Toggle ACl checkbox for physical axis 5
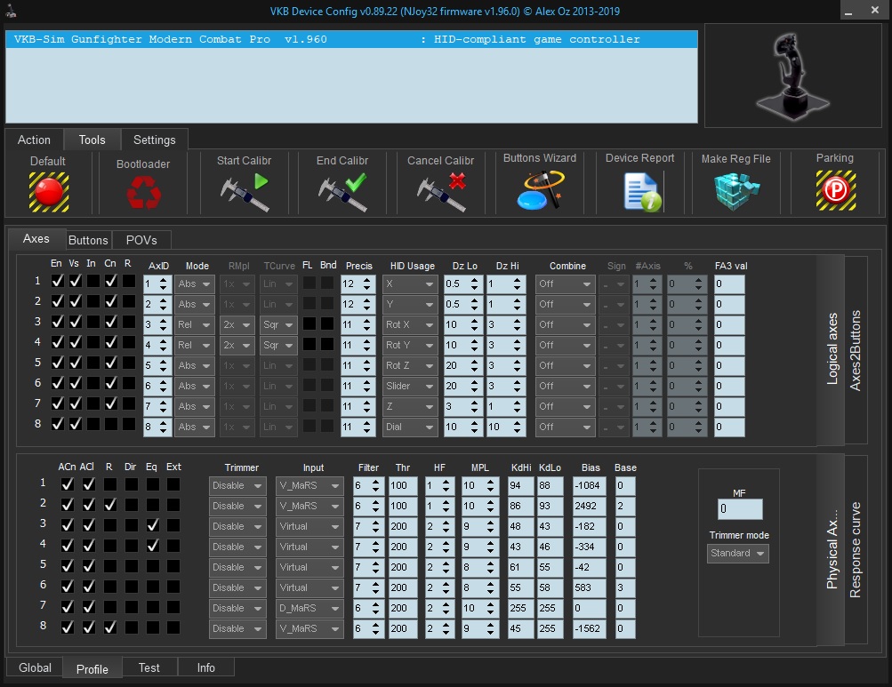This screenshot has height=687, width=892. click(89, 566)
